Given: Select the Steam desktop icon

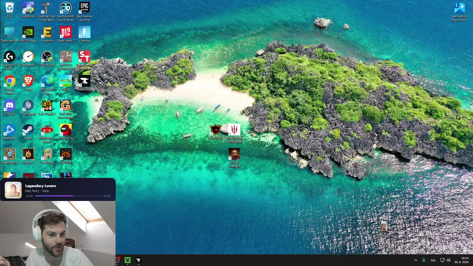Looking at the screenshot, I should pyautogui.click(x=28, y=132).
